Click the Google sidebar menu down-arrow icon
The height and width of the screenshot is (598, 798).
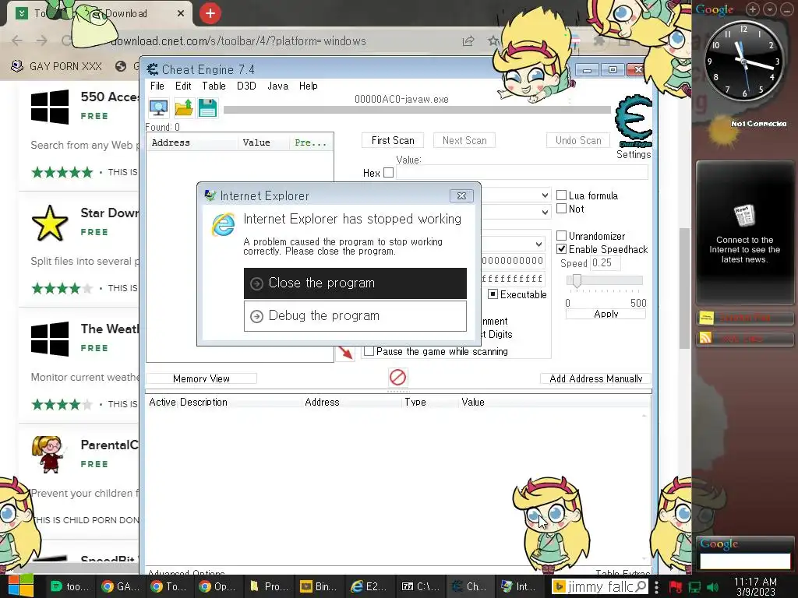click(x=770, y=9)
